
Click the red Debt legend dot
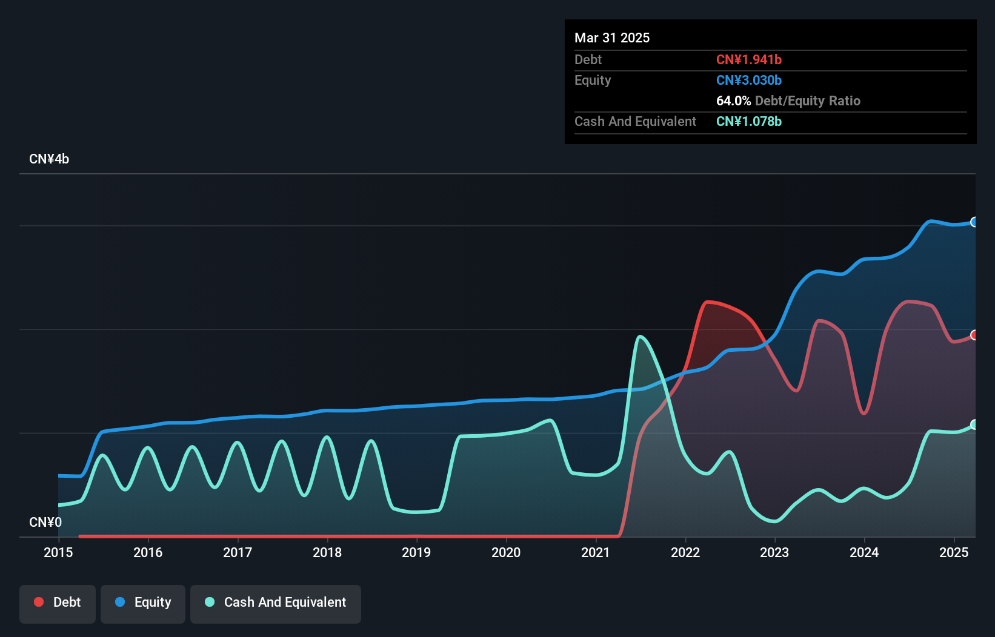(39, 602)
